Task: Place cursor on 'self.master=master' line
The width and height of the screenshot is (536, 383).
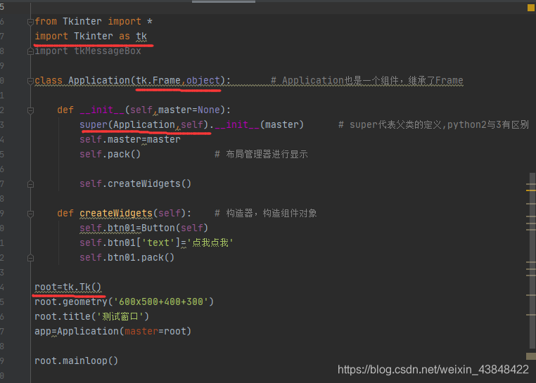Action: tap(130, 139)
